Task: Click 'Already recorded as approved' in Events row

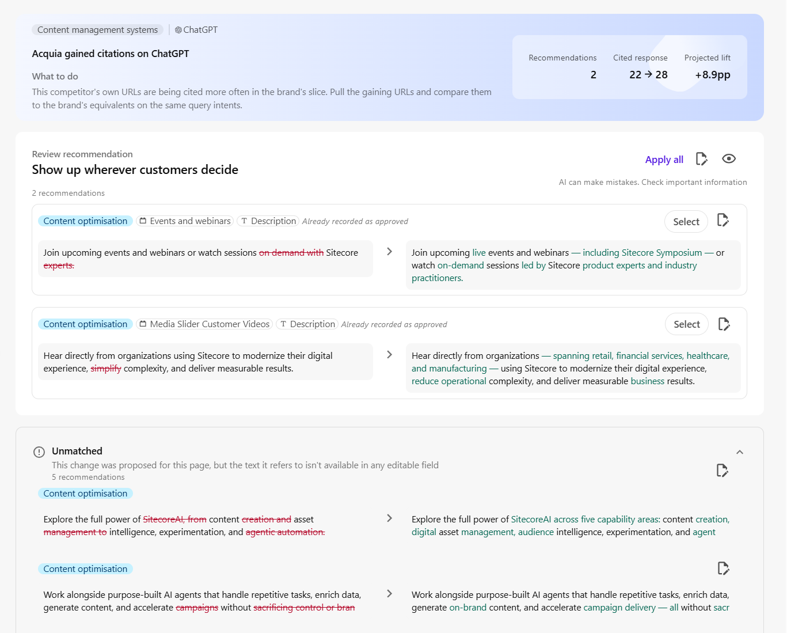Action: (355, 221)
